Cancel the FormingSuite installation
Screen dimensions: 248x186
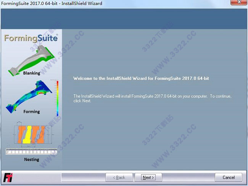(229, 177)
